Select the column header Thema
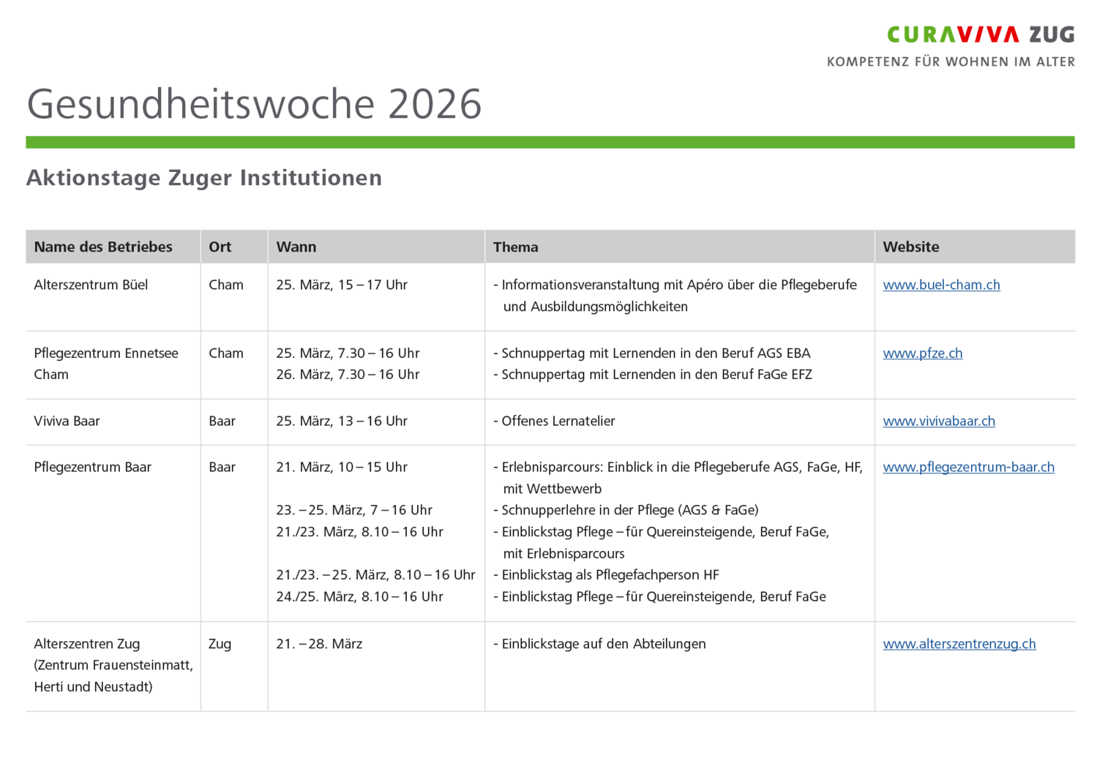Viewport: 1097px width, 772px height. [516, 247]
